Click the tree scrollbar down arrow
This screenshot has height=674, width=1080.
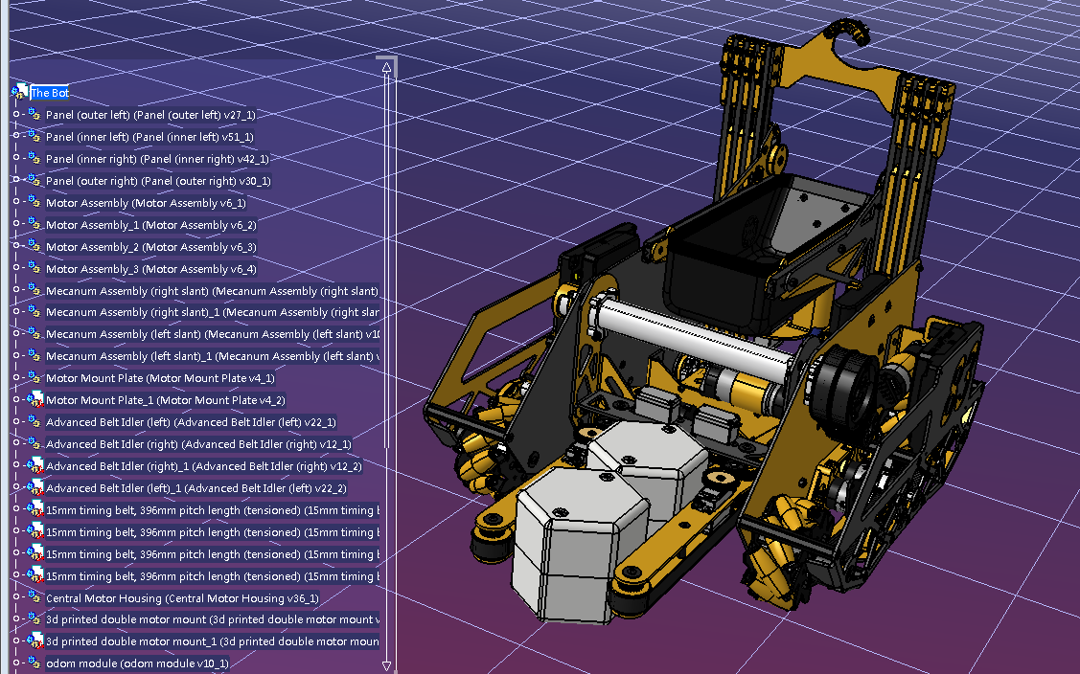tap(386, 665)
